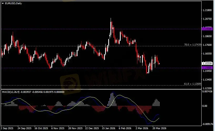Click the 1.21800 price axis label

[207, 10]
